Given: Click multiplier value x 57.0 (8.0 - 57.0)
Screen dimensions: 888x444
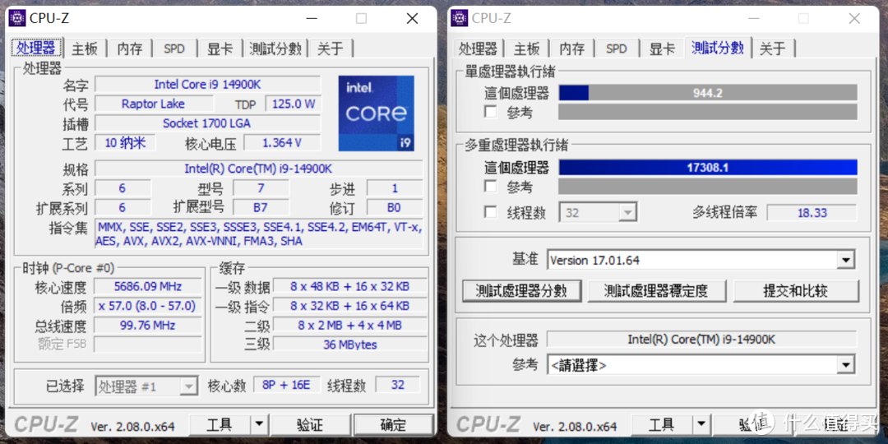Looking at the screenshot, I should coord(147,306).
